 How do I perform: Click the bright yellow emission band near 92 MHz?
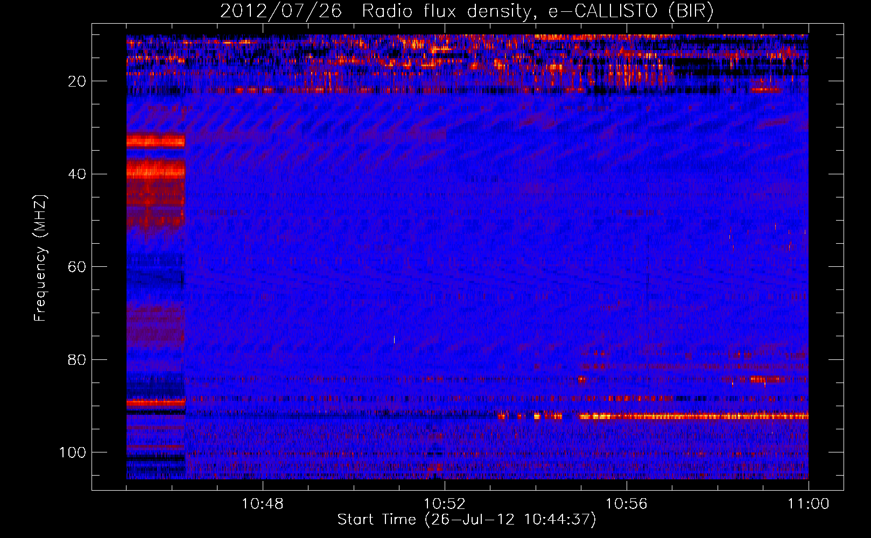pyautogui.click(x=693, y=416)
